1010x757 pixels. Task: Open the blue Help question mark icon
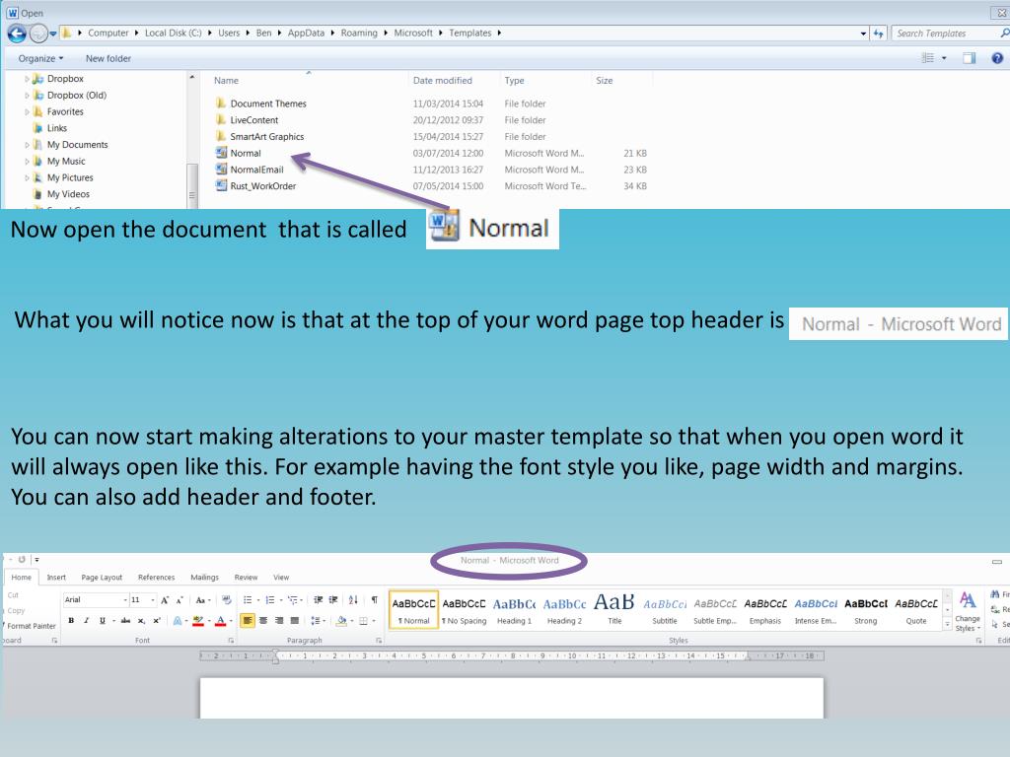click(x=997, y=58)
